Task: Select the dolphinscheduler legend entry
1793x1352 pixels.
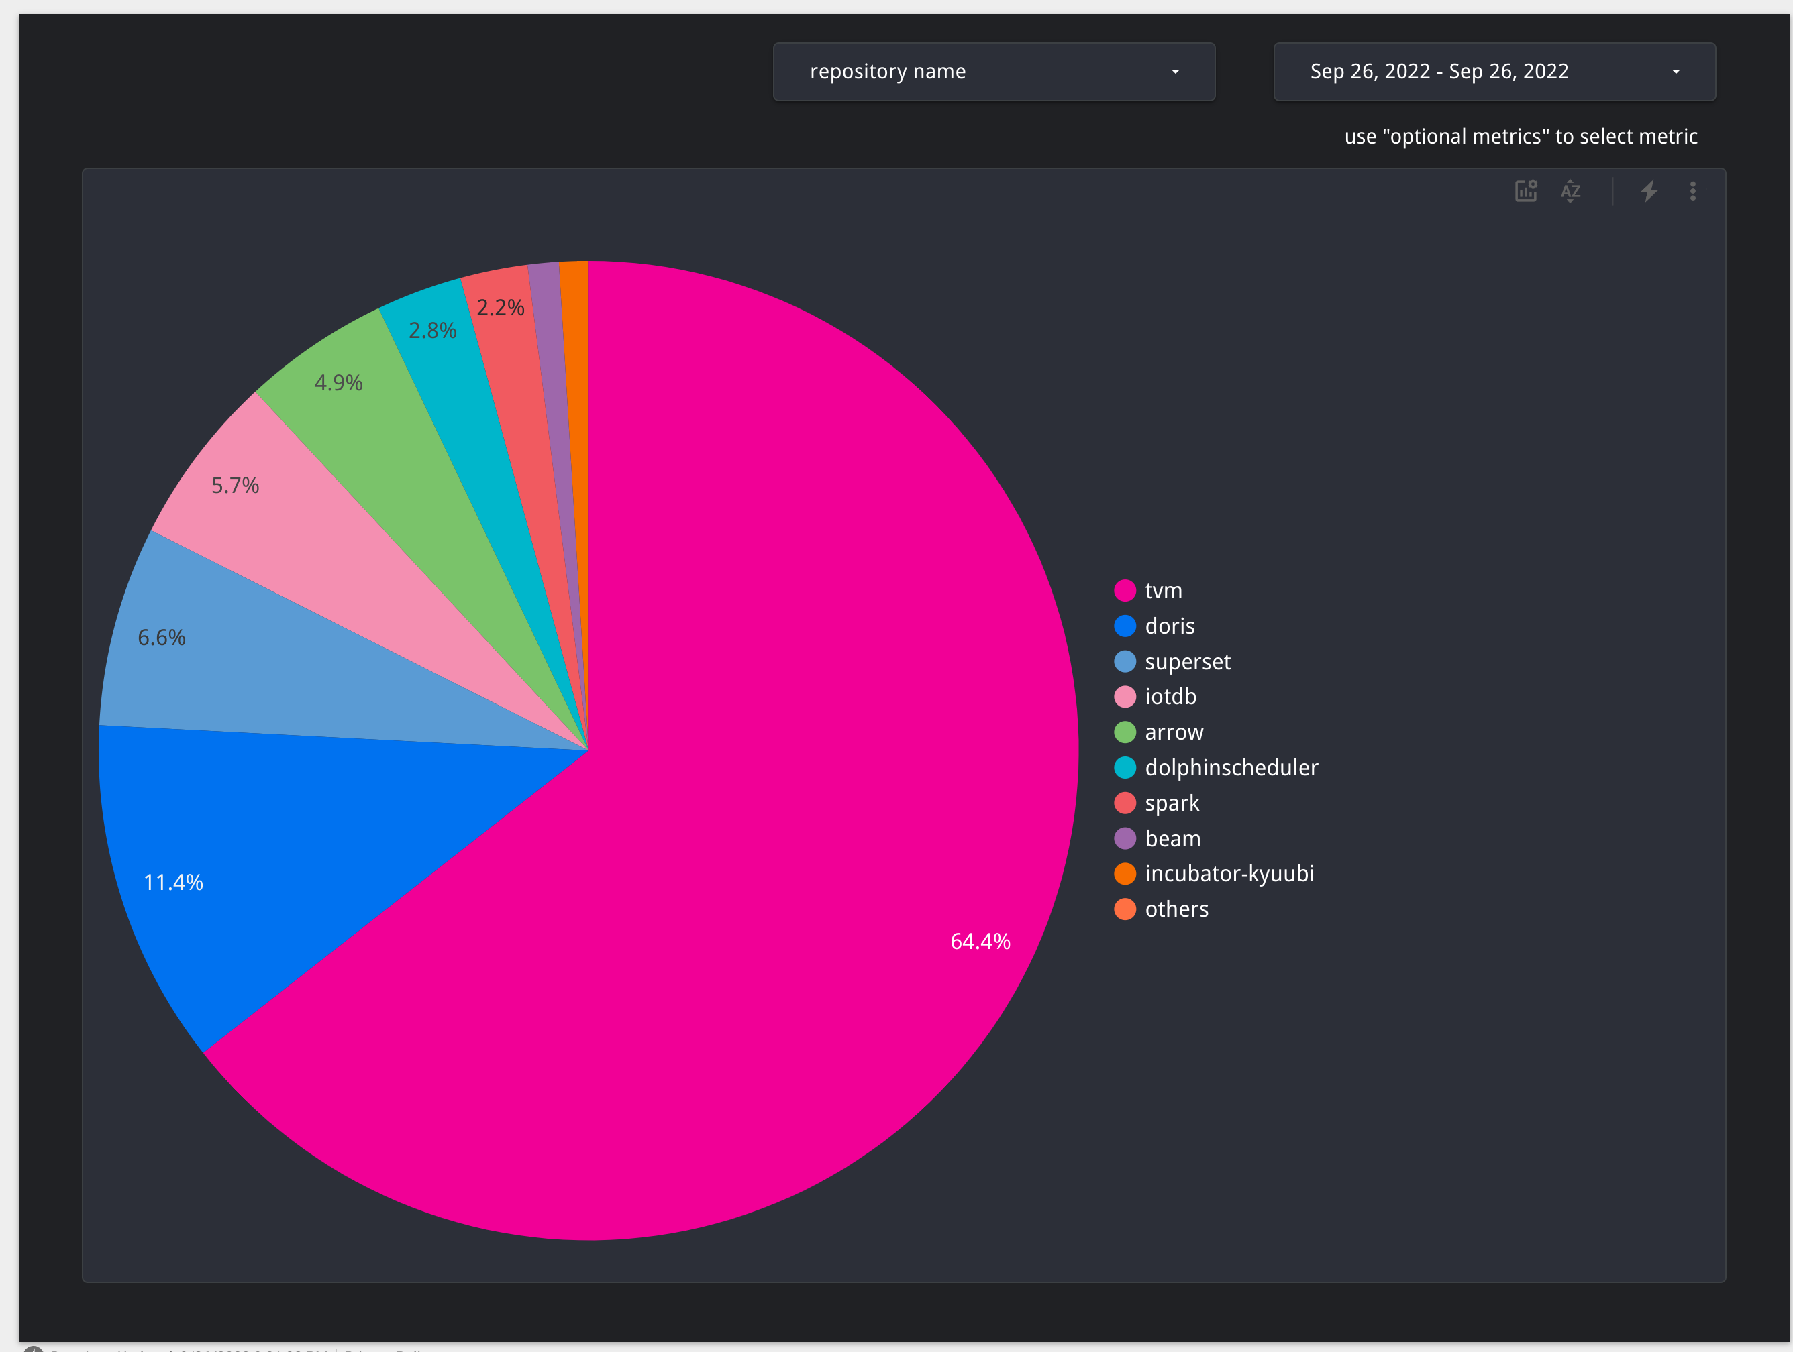Action: (x=1231, y=767)
